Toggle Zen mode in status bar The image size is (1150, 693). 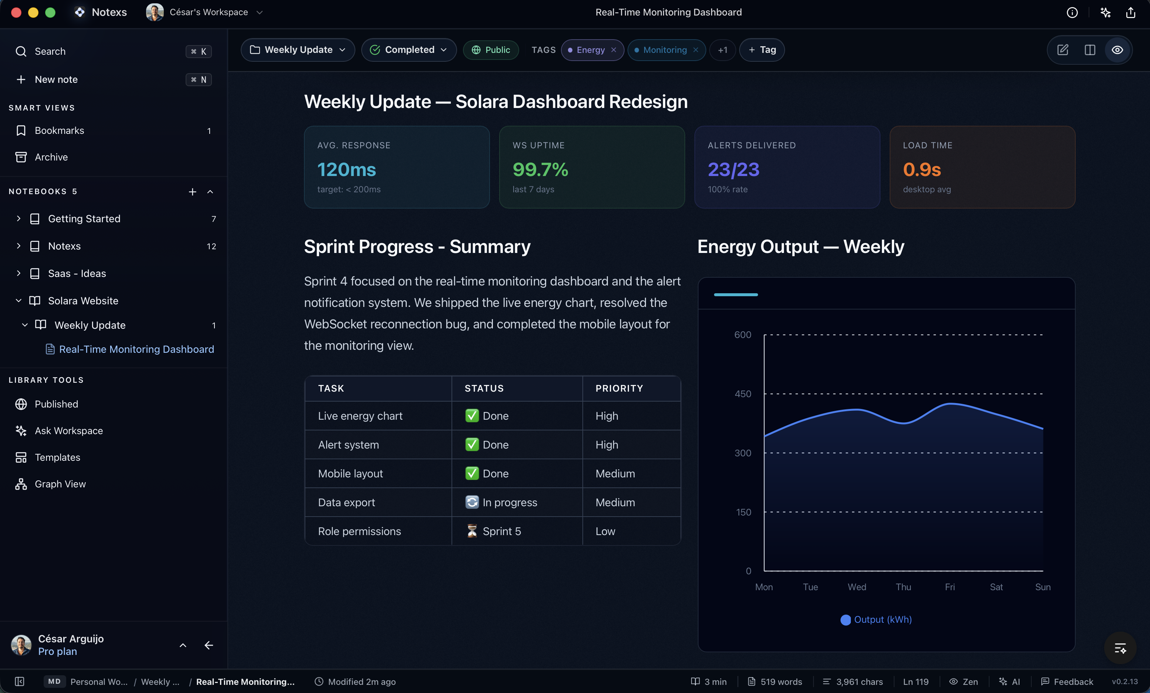click(964, 682)
